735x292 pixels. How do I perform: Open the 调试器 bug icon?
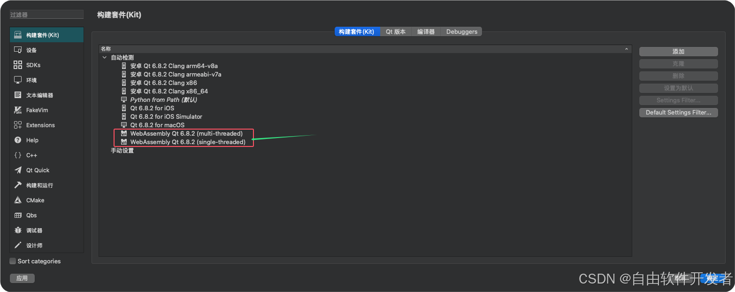click(18, 231)
